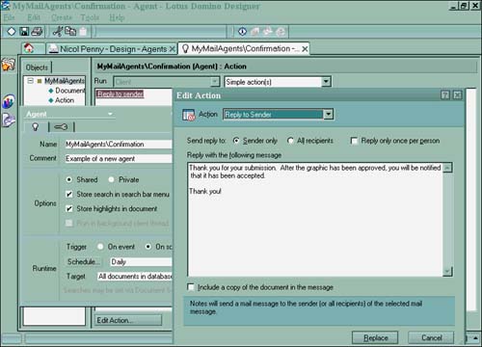
Task: Click the help question mark in Edit Action
Action: click(x=445, y=95)
